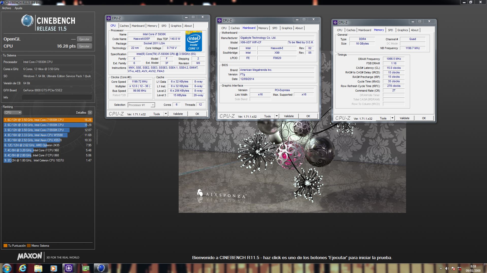
Task: Click the empty Info input field
Action: tap(57, 97)
